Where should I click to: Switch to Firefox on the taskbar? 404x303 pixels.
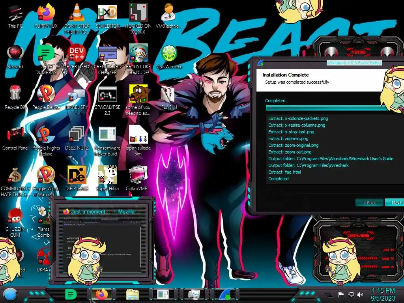tap(102, 294)
